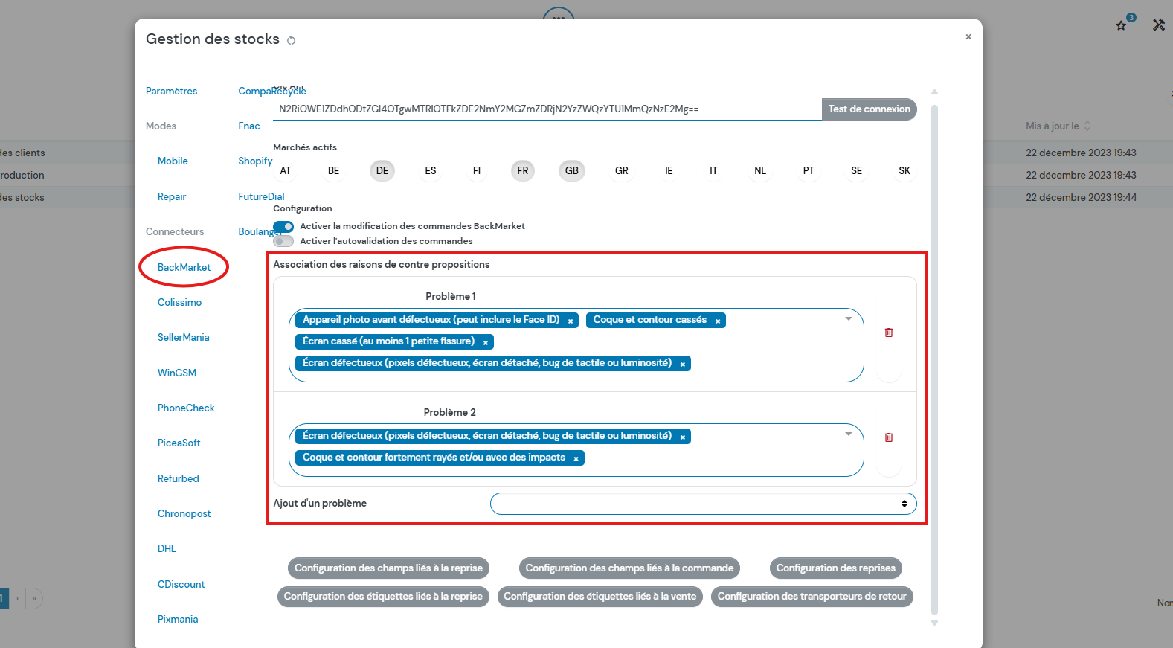Toggle the SE market
The image size is (1173, 648).
[857, 170]
